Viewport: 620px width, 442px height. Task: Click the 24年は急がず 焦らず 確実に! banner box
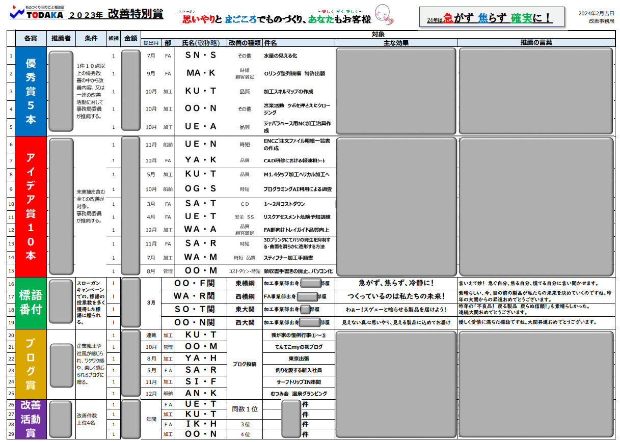pos(492,18)
